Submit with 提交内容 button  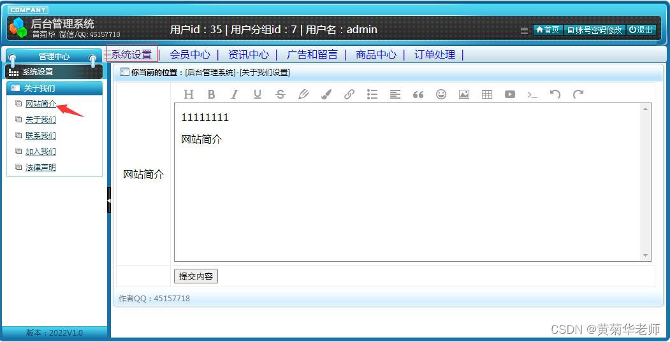[x=196, y=276]
